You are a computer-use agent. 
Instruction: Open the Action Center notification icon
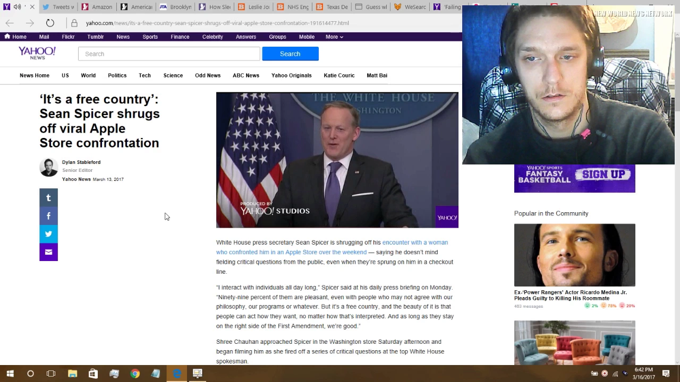click(666, 374)
